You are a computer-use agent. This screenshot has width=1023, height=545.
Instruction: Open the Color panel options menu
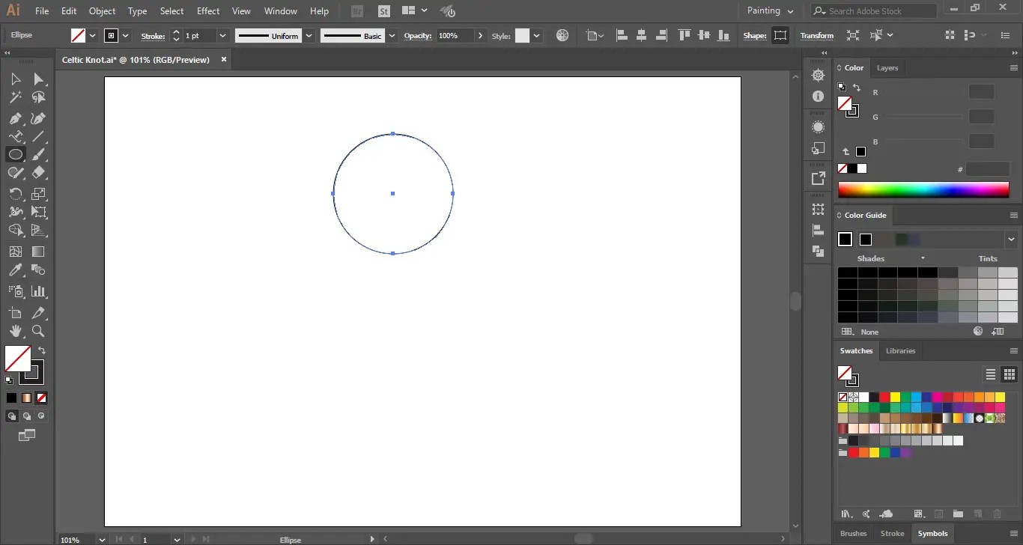[x=1013, y=67]
